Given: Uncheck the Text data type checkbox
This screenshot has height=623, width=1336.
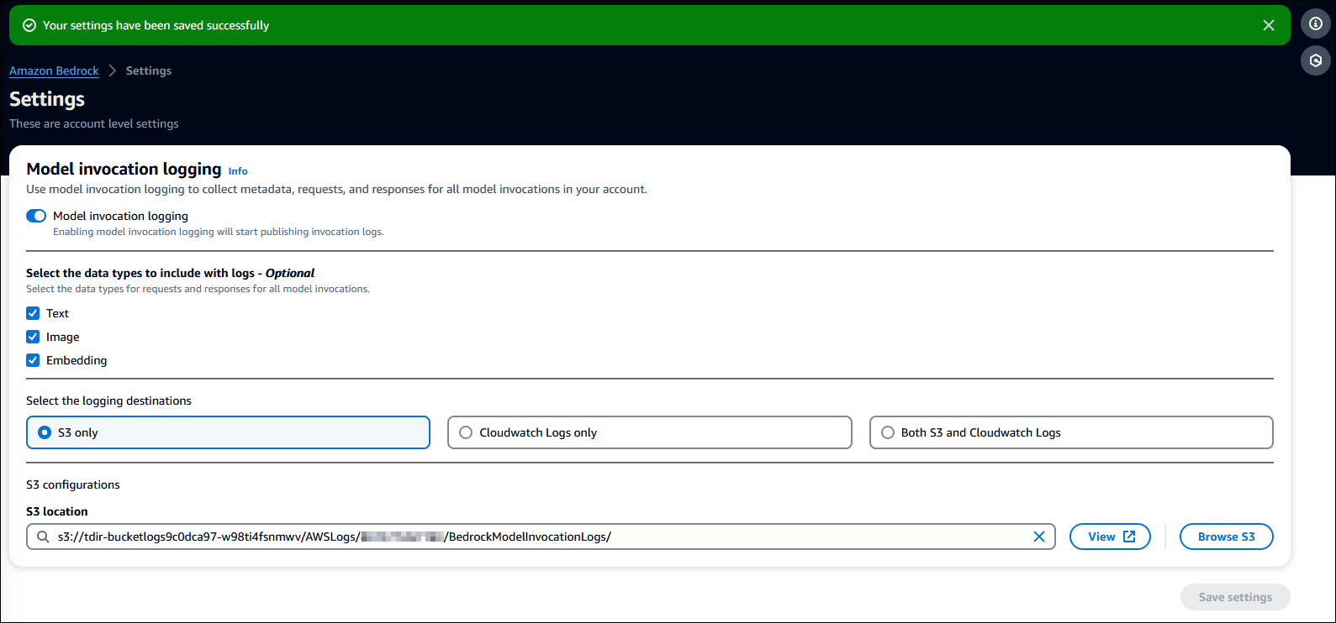Looking at the screenshot, I should click(33, 313).
